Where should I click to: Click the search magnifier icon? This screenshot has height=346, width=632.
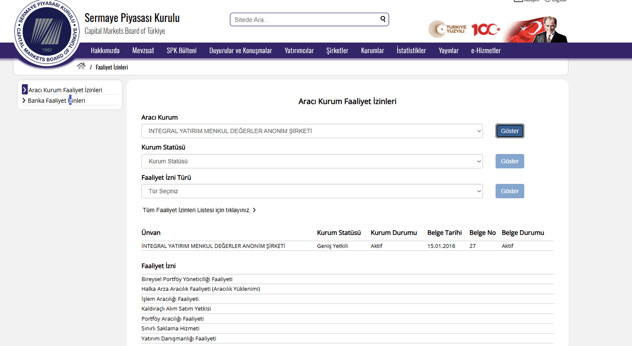(383, 19)
